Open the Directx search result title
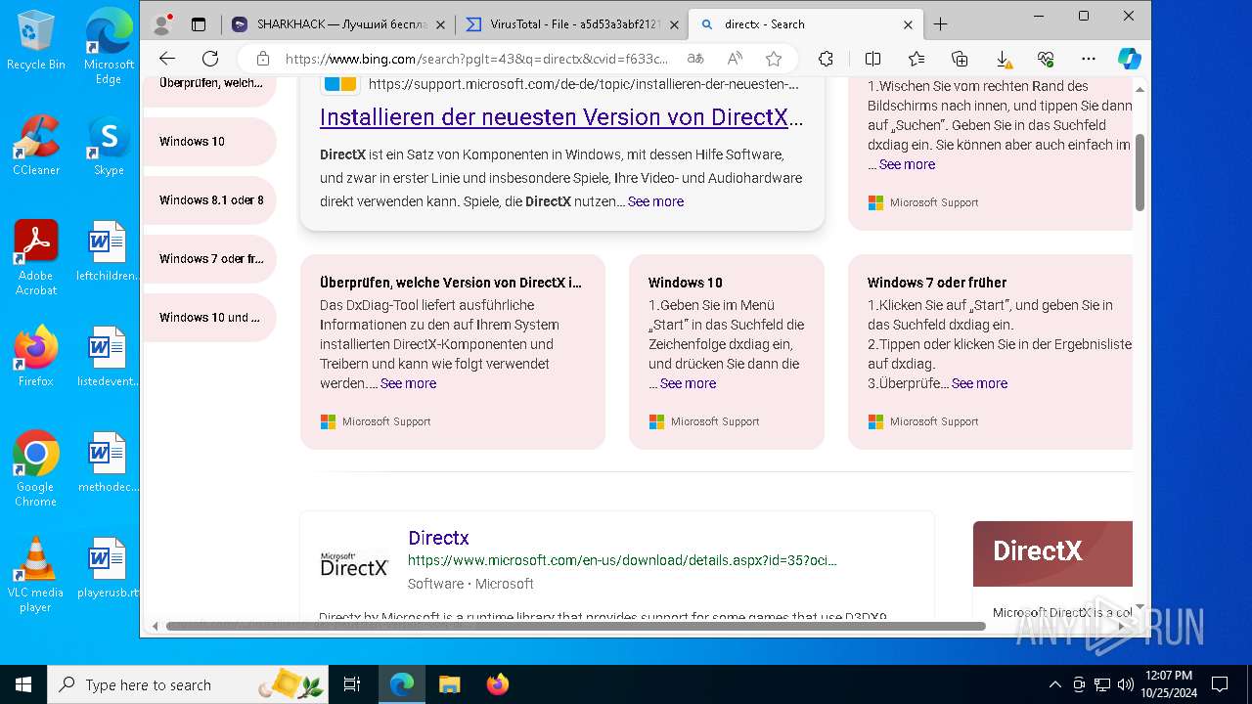Image resolution: width=1252 pixels, height=704 pixels. pyautogui.click(x=438, y=538)
